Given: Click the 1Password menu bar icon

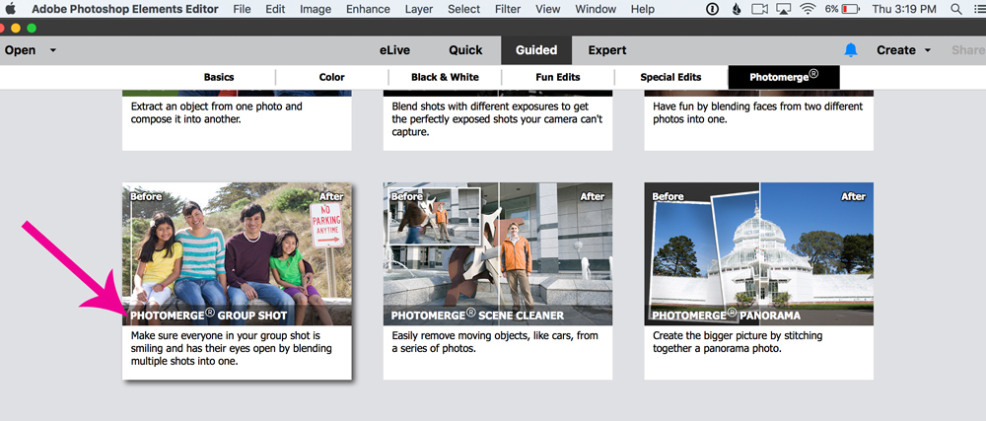Looking at the screenshot, I should [x=712, y=9].
